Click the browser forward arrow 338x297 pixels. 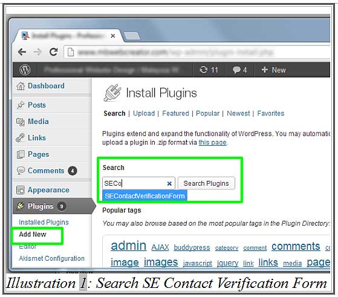(x=37, y=52)
